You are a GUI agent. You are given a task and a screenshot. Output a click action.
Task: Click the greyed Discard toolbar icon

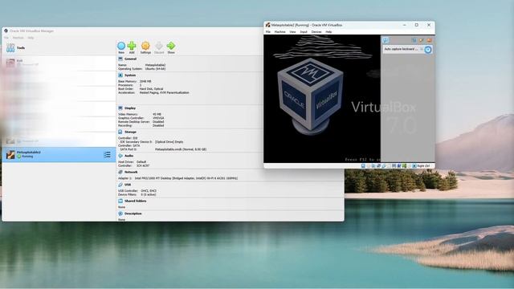click(x=159, y=46)
